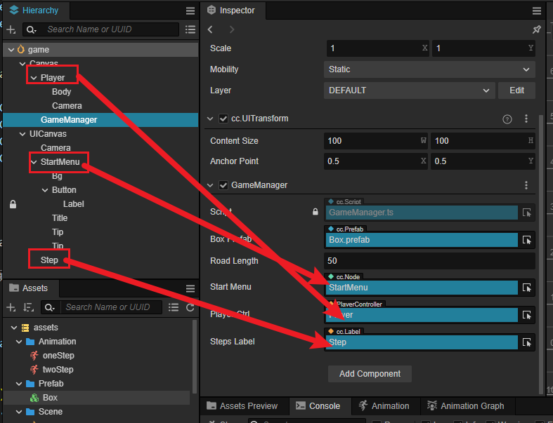Screen dimensions: 553x423
Task: Open the GameManager component options menu
Action: click(526, 185)
